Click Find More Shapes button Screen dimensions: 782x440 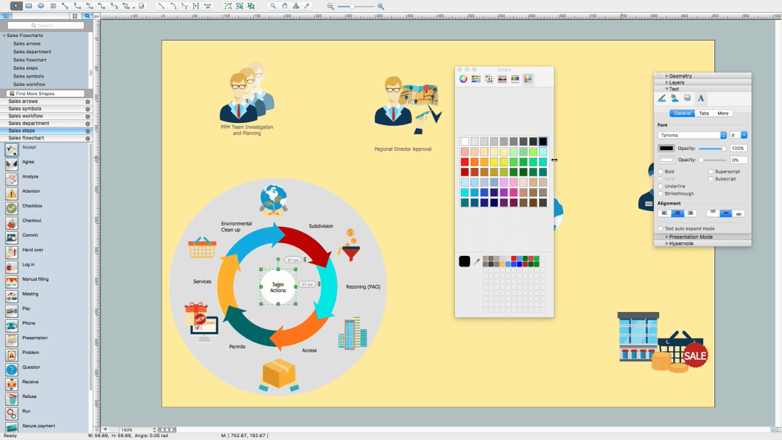tap(45, 93)
